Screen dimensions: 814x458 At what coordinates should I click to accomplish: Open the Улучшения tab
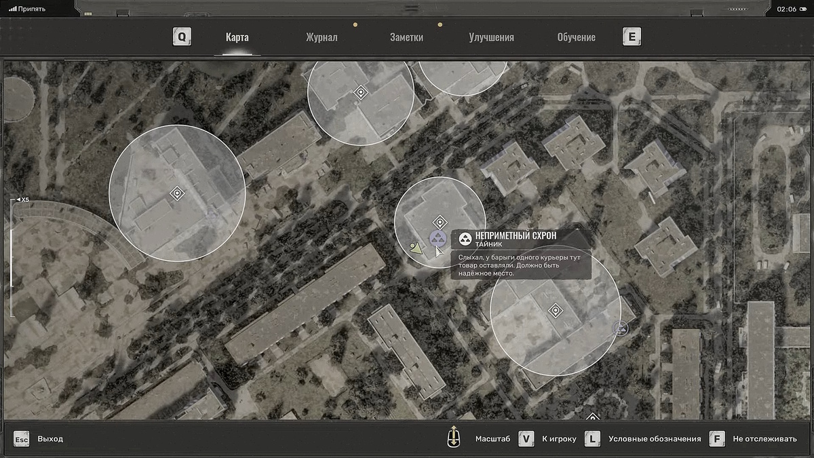tap(491, 37)
